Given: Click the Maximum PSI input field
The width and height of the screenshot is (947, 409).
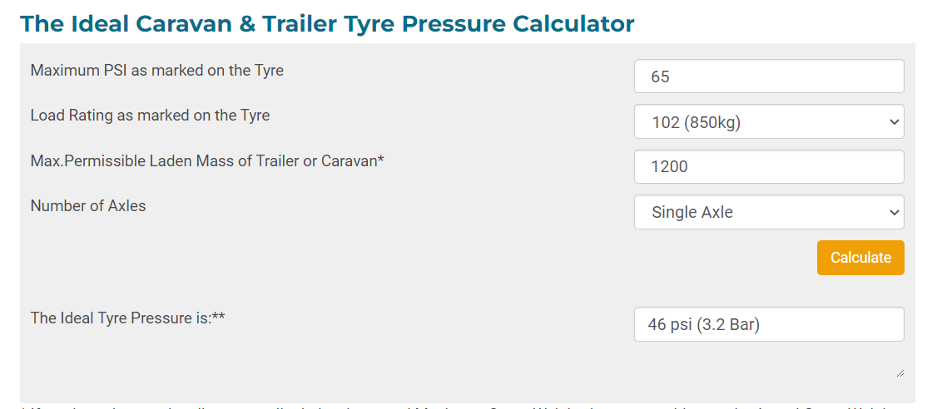Looking at the screenshot, I should 768,76.
